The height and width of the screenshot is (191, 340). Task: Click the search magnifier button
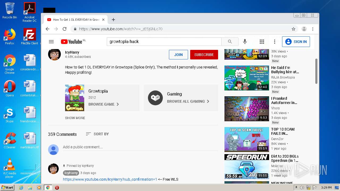(x=230, y=42)
